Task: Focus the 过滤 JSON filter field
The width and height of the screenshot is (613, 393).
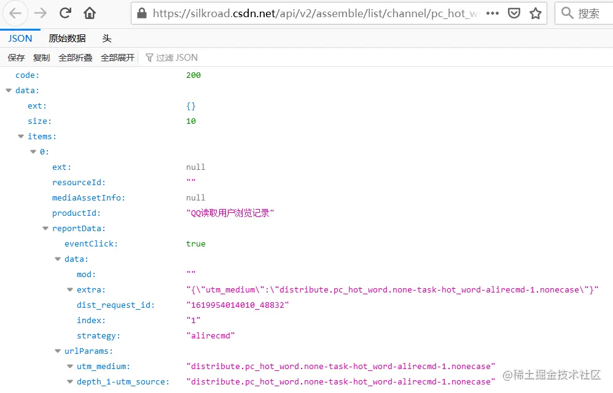Action: coord(177,58)
